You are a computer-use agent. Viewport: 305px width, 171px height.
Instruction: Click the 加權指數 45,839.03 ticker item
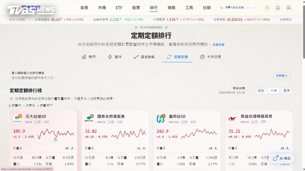click(x=242, y=20)
